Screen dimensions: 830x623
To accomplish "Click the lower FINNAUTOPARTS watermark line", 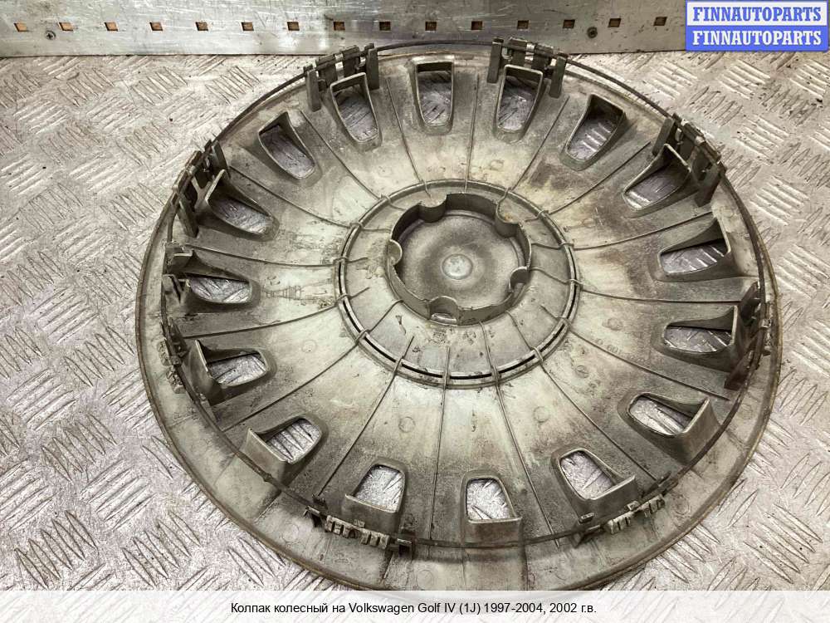I will click(x=756, y=37).
